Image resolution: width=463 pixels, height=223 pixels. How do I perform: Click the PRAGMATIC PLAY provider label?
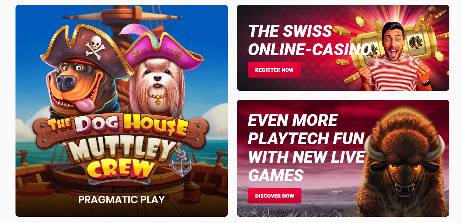tap(122, 199)
